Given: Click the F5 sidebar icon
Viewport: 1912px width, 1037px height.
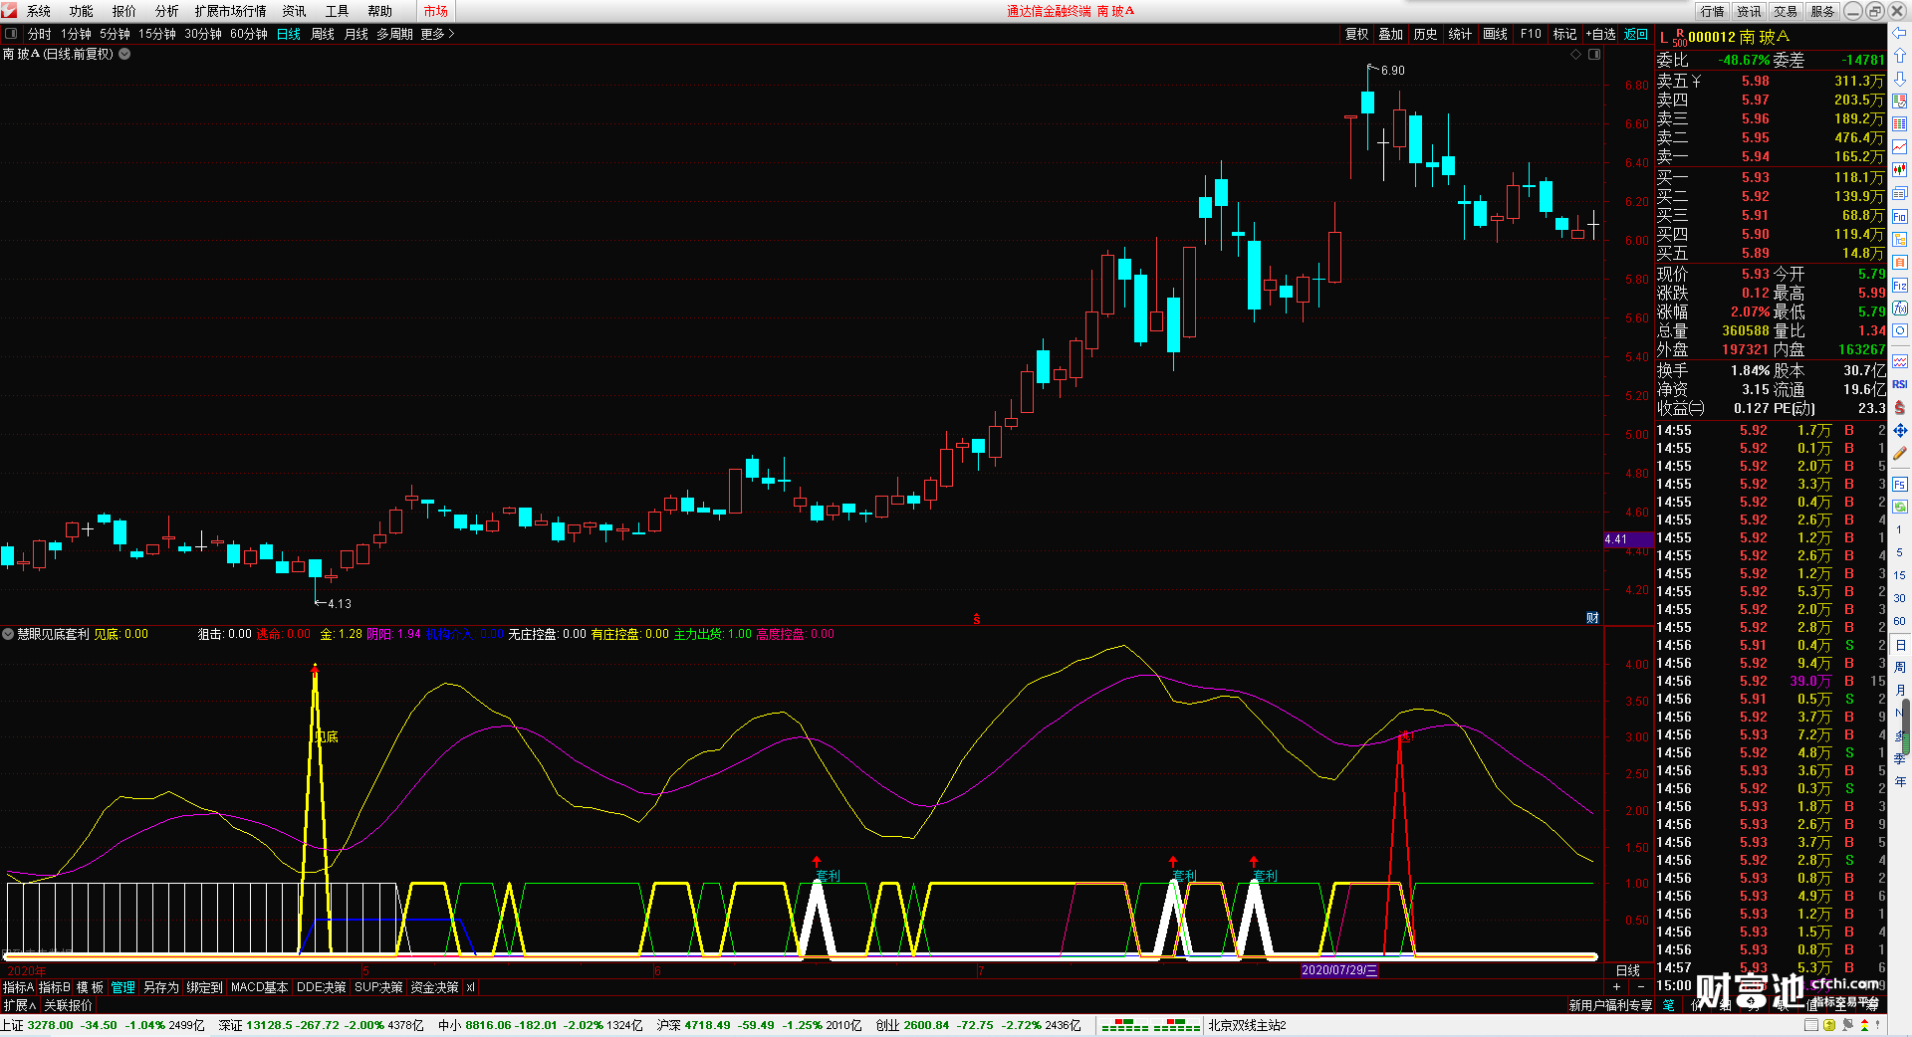Looking at the screenshot, I should (x=1900, y=485).
